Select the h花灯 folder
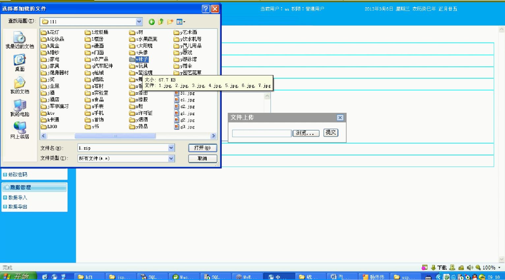The height and width of the screenshot is (280, 505). coord(50,32)
